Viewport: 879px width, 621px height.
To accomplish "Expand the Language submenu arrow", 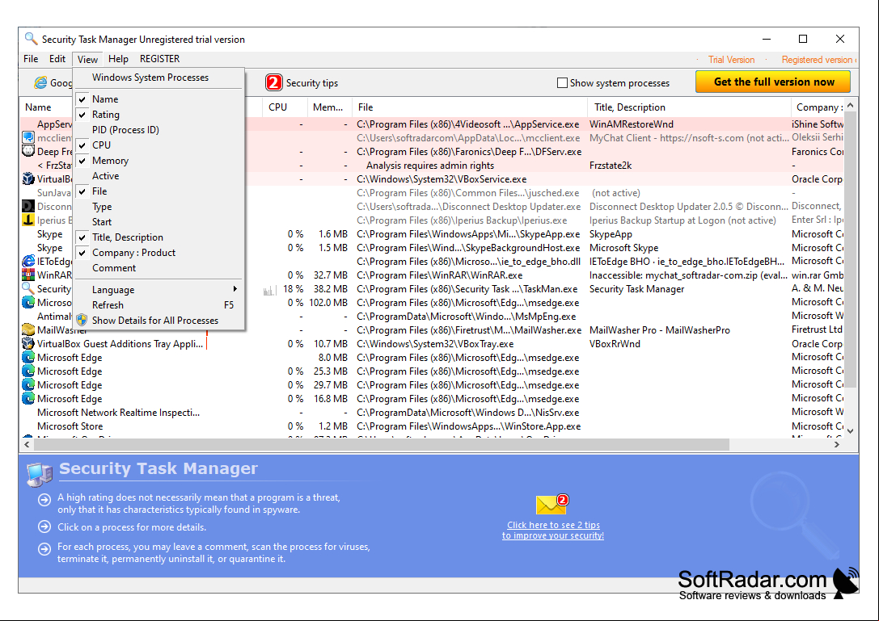I will [x=235, y=289].
